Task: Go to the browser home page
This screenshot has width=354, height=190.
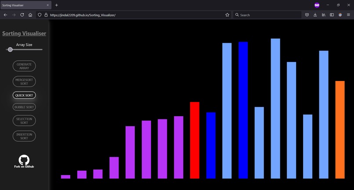Action: (30, 15)
